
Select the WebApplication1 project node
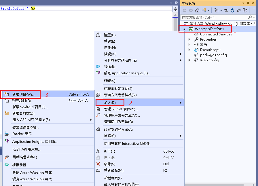coord(209,29)
